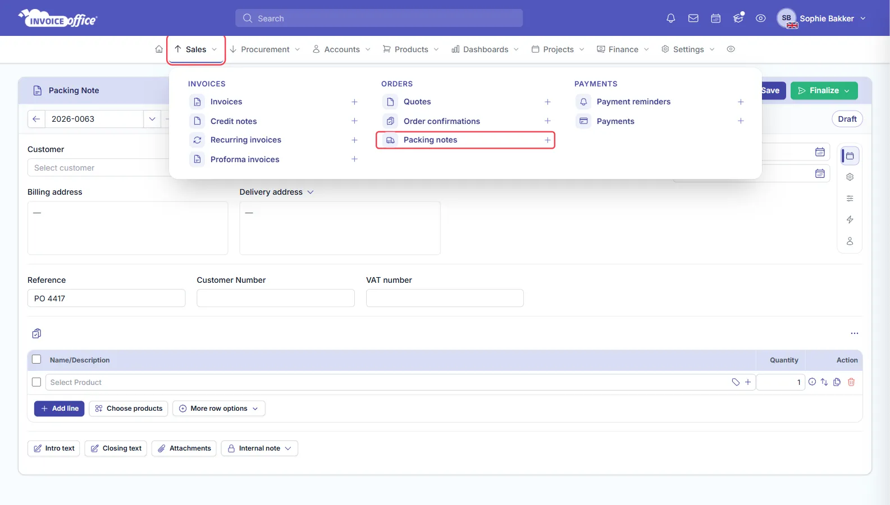Click the copy lines clipboard icon
Image resolution: width=890 pixels, height=505 pixels.
click(x=36, y=333)
